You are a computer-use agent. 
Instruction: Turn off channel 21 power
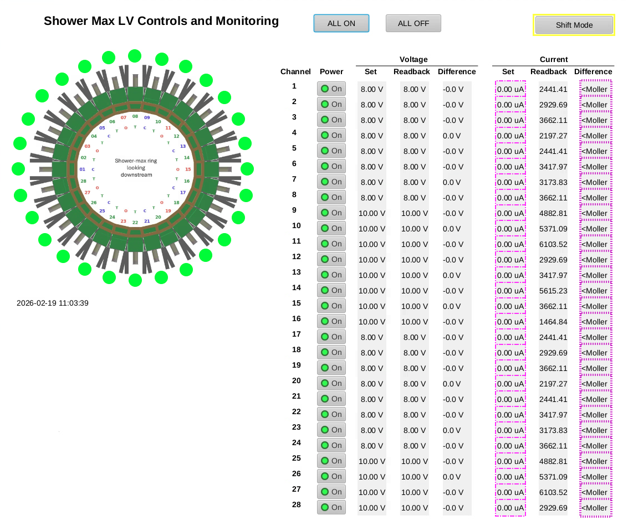click(x=331, y=399)
